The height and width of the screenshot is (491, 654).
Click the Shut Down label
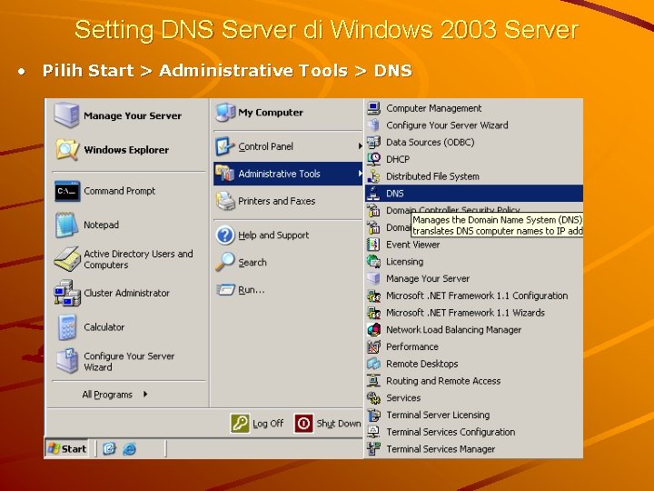tap(339, 424)
